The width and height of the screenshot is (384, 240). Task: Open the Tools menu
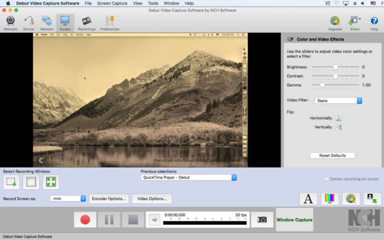(x=153, y=3)
